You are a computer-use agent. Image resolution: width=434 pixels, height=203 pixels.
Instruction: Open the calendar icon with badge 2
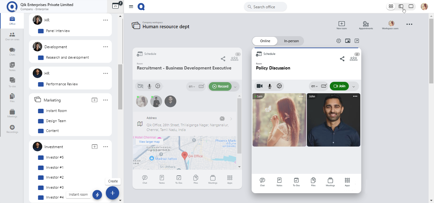tap(116, 6)
